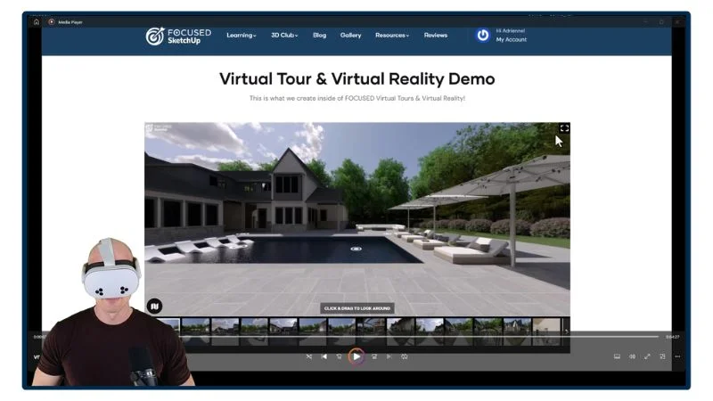This screenshot has height=401, width=713.
Task: Go to the Reviews page
Action: 436,36
